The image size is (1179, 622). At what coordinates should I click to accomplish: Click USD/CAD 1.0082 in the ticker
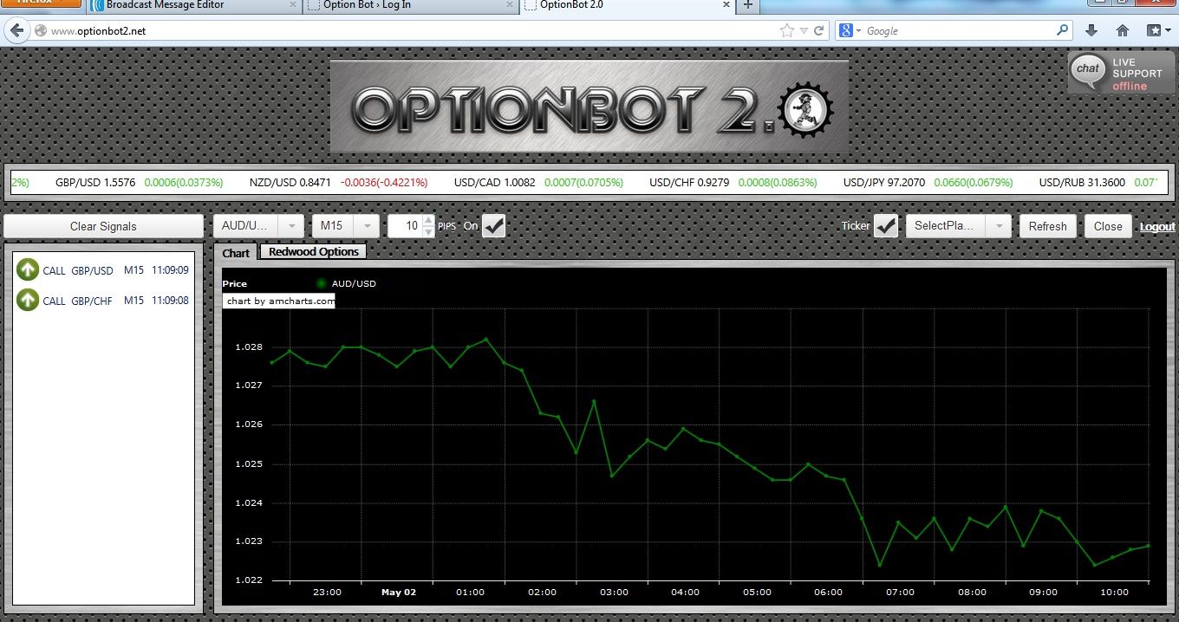tap(494, 183)
